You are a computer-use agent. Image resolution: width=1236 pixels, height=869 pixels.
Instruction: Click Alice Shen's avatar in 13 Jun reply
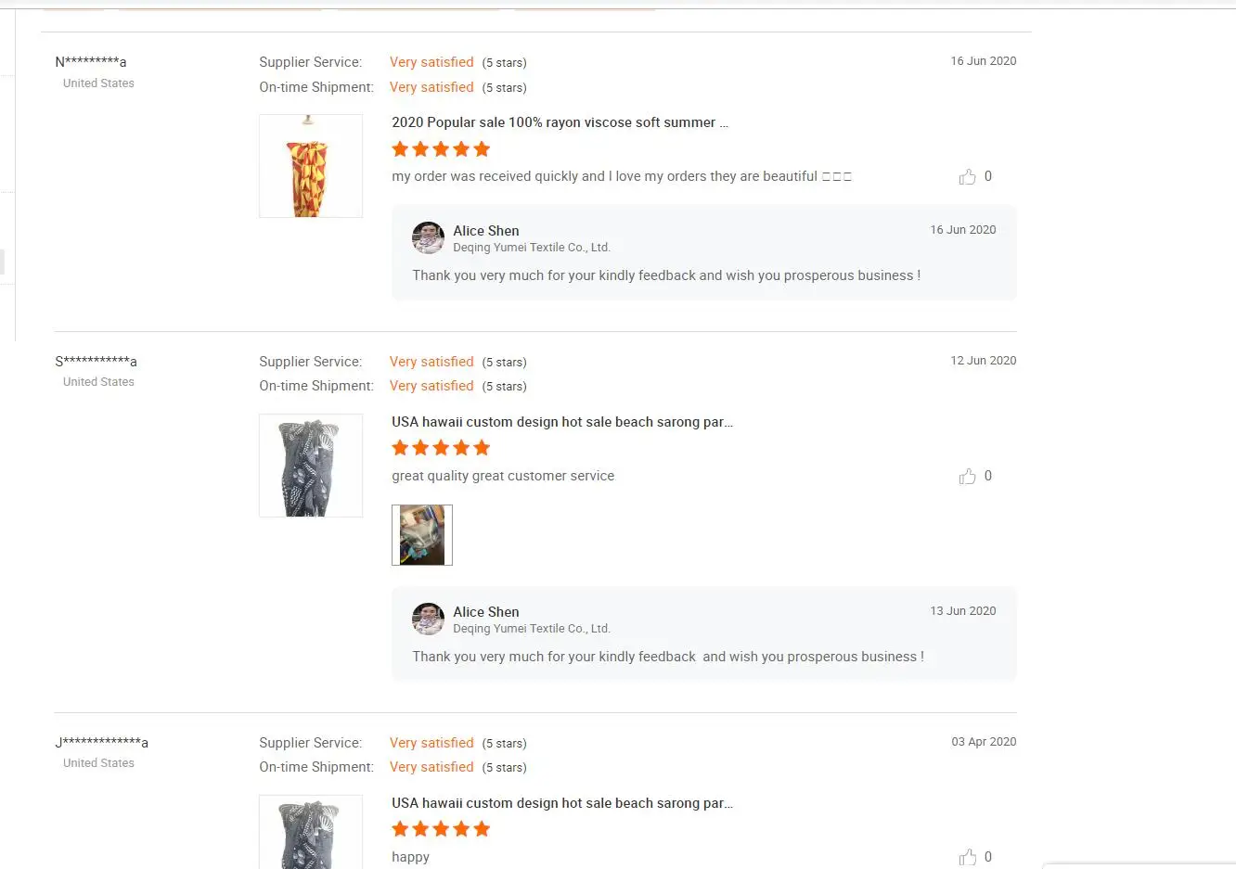pyautogui.click(x=428, y=619)
